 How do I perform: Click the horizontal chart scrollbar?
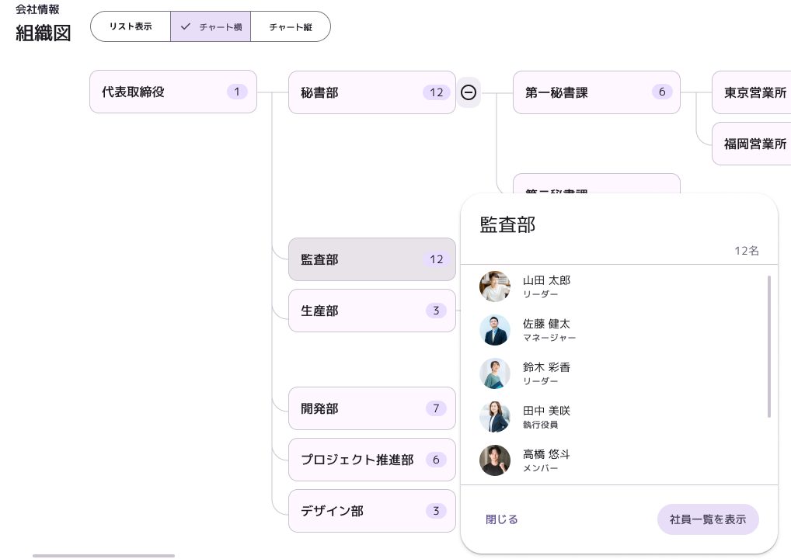click(x=103, y=555)
